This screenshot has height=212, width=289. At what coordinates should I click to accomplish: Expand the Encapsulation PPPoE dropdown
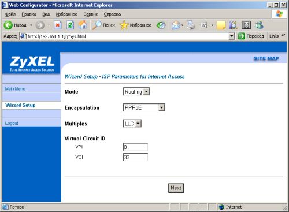144,107
